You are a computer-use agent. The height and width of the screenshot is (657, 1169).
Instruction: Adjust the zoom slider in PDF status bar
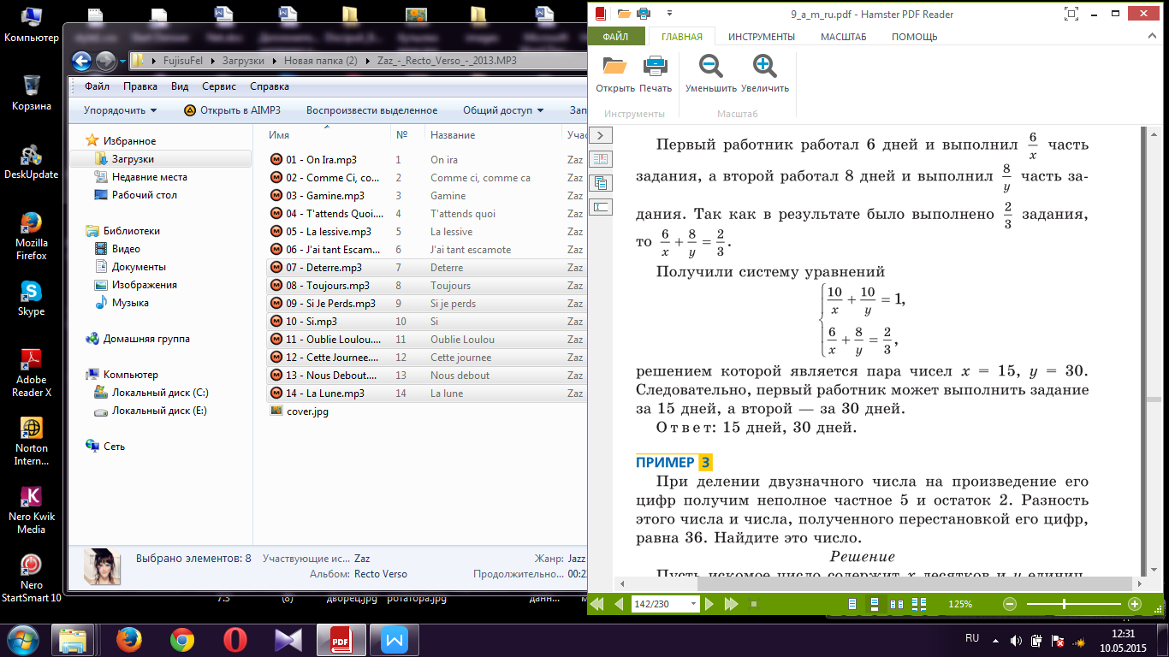tap(1064, 604)
